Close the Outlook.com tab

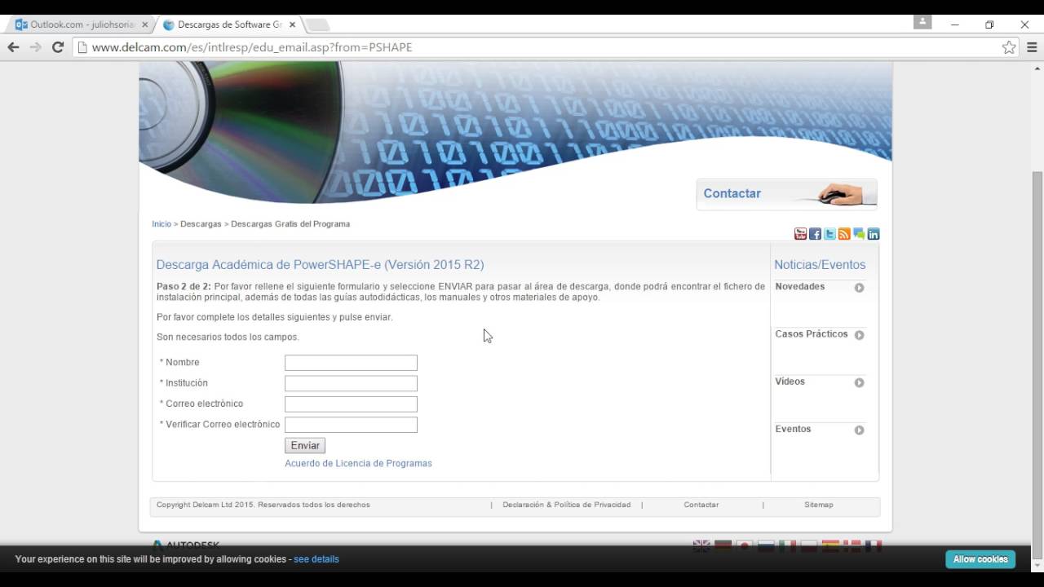pos(144,24)
